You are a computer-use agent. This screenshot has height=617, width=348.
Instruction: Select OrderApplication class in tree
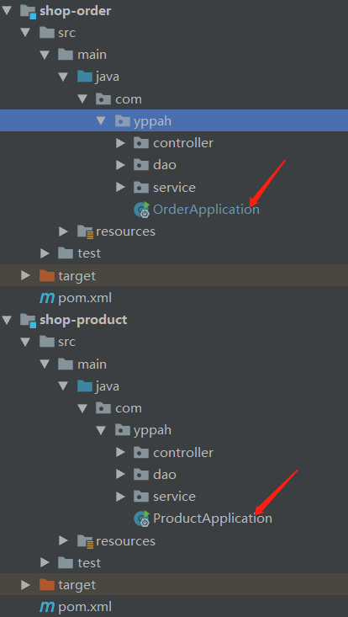[206, 210]
